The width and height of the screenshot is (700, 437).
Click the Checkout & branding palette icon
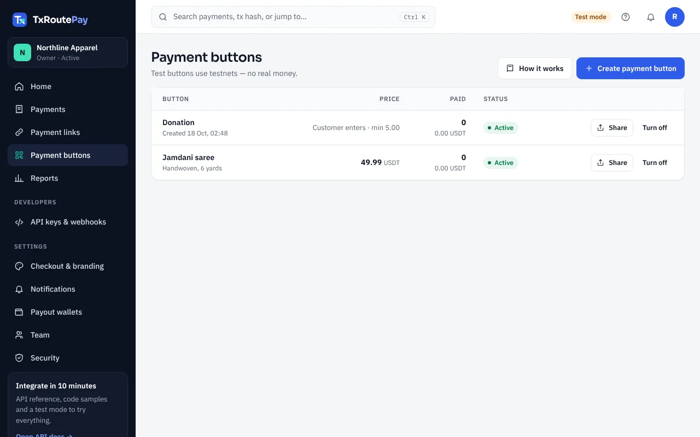[x=19, y=266]
